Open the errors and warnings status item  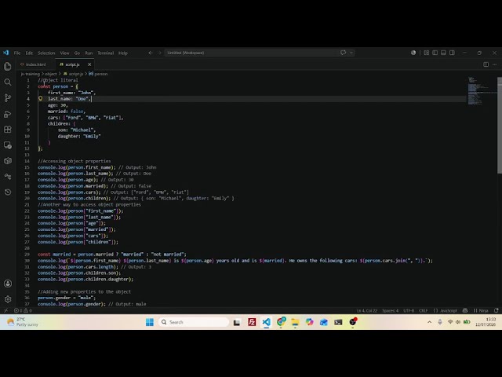pos(23,310)
